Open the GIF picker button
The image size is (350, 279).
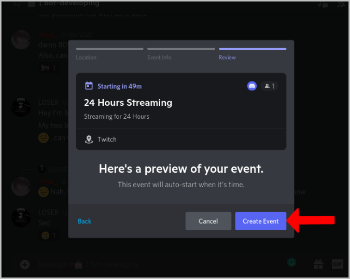click(x=337, y=264)
